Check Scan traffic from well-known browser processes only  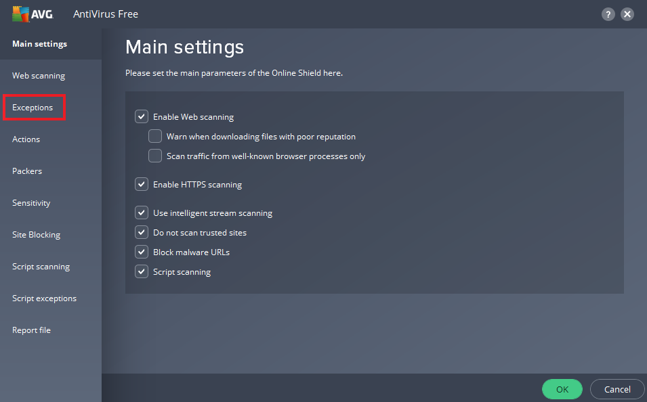coord(155,156)
